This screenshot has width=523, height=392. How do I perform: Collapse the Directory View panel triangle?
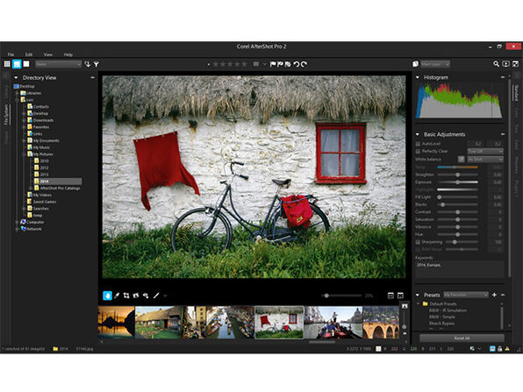pos(16,78)
